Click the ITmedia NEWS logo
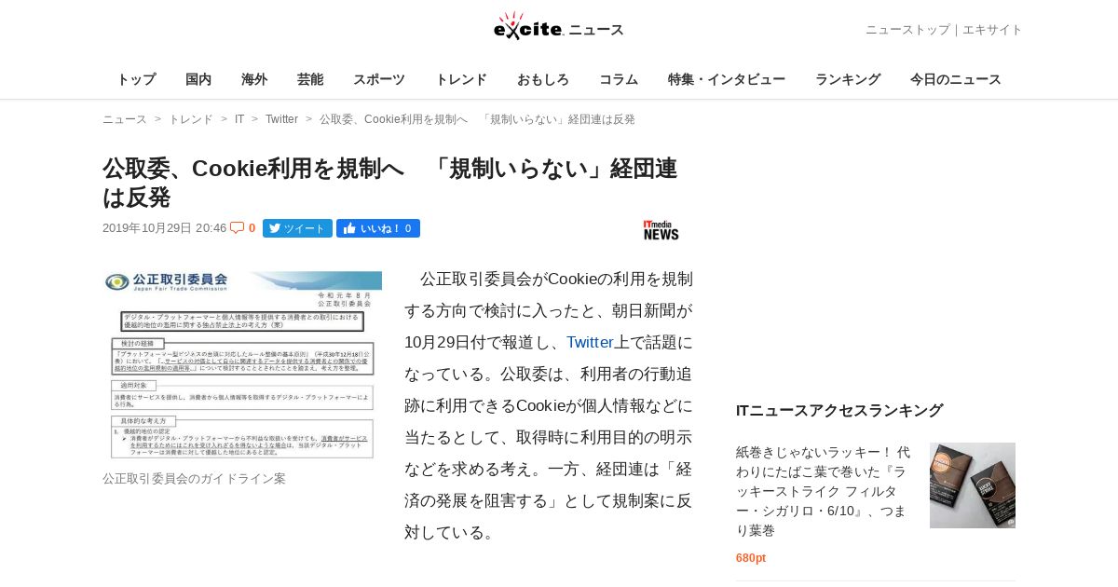 click(661, 230)
